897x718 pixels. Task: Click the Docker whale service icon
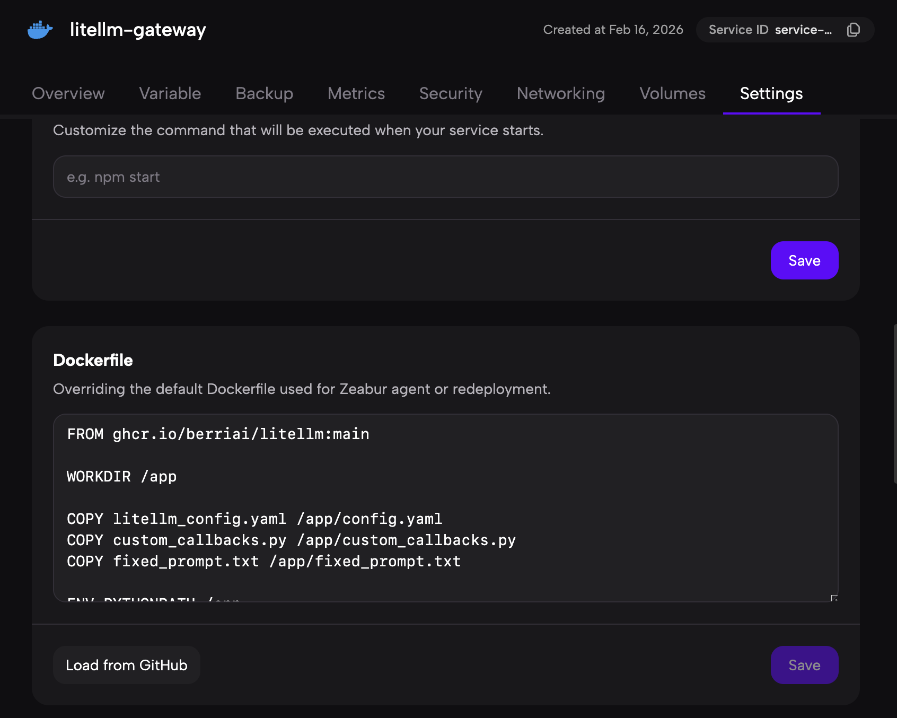(x=40, y=30)
